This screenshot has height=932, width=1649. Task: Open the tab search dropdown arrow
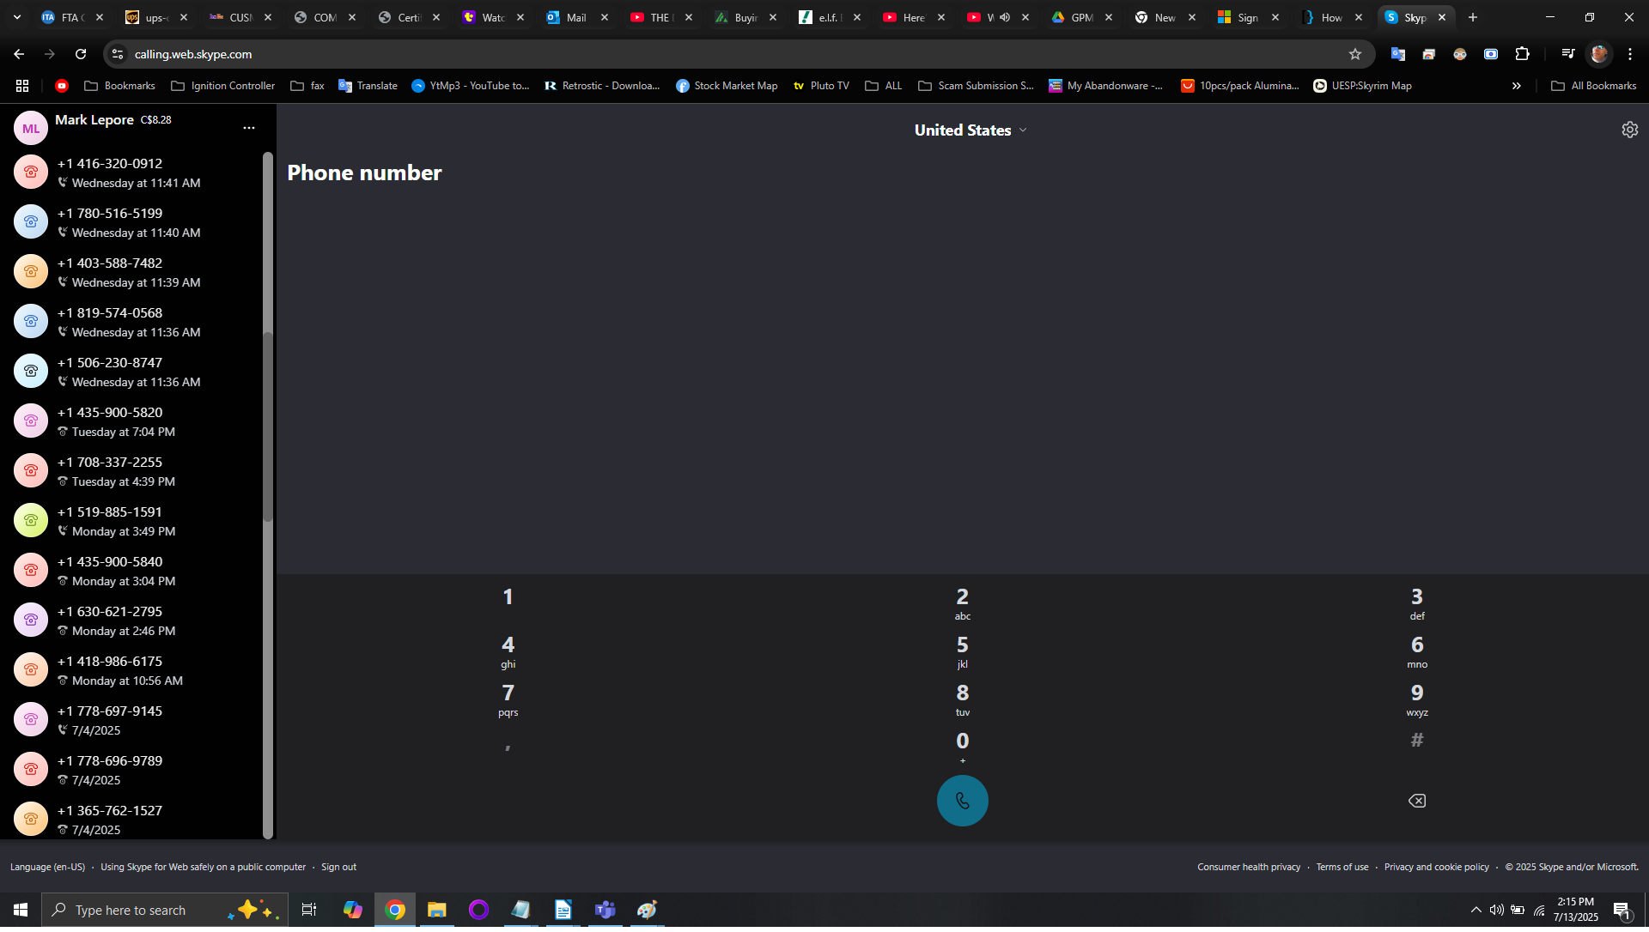pyautogui.click(x=17, y=17)
